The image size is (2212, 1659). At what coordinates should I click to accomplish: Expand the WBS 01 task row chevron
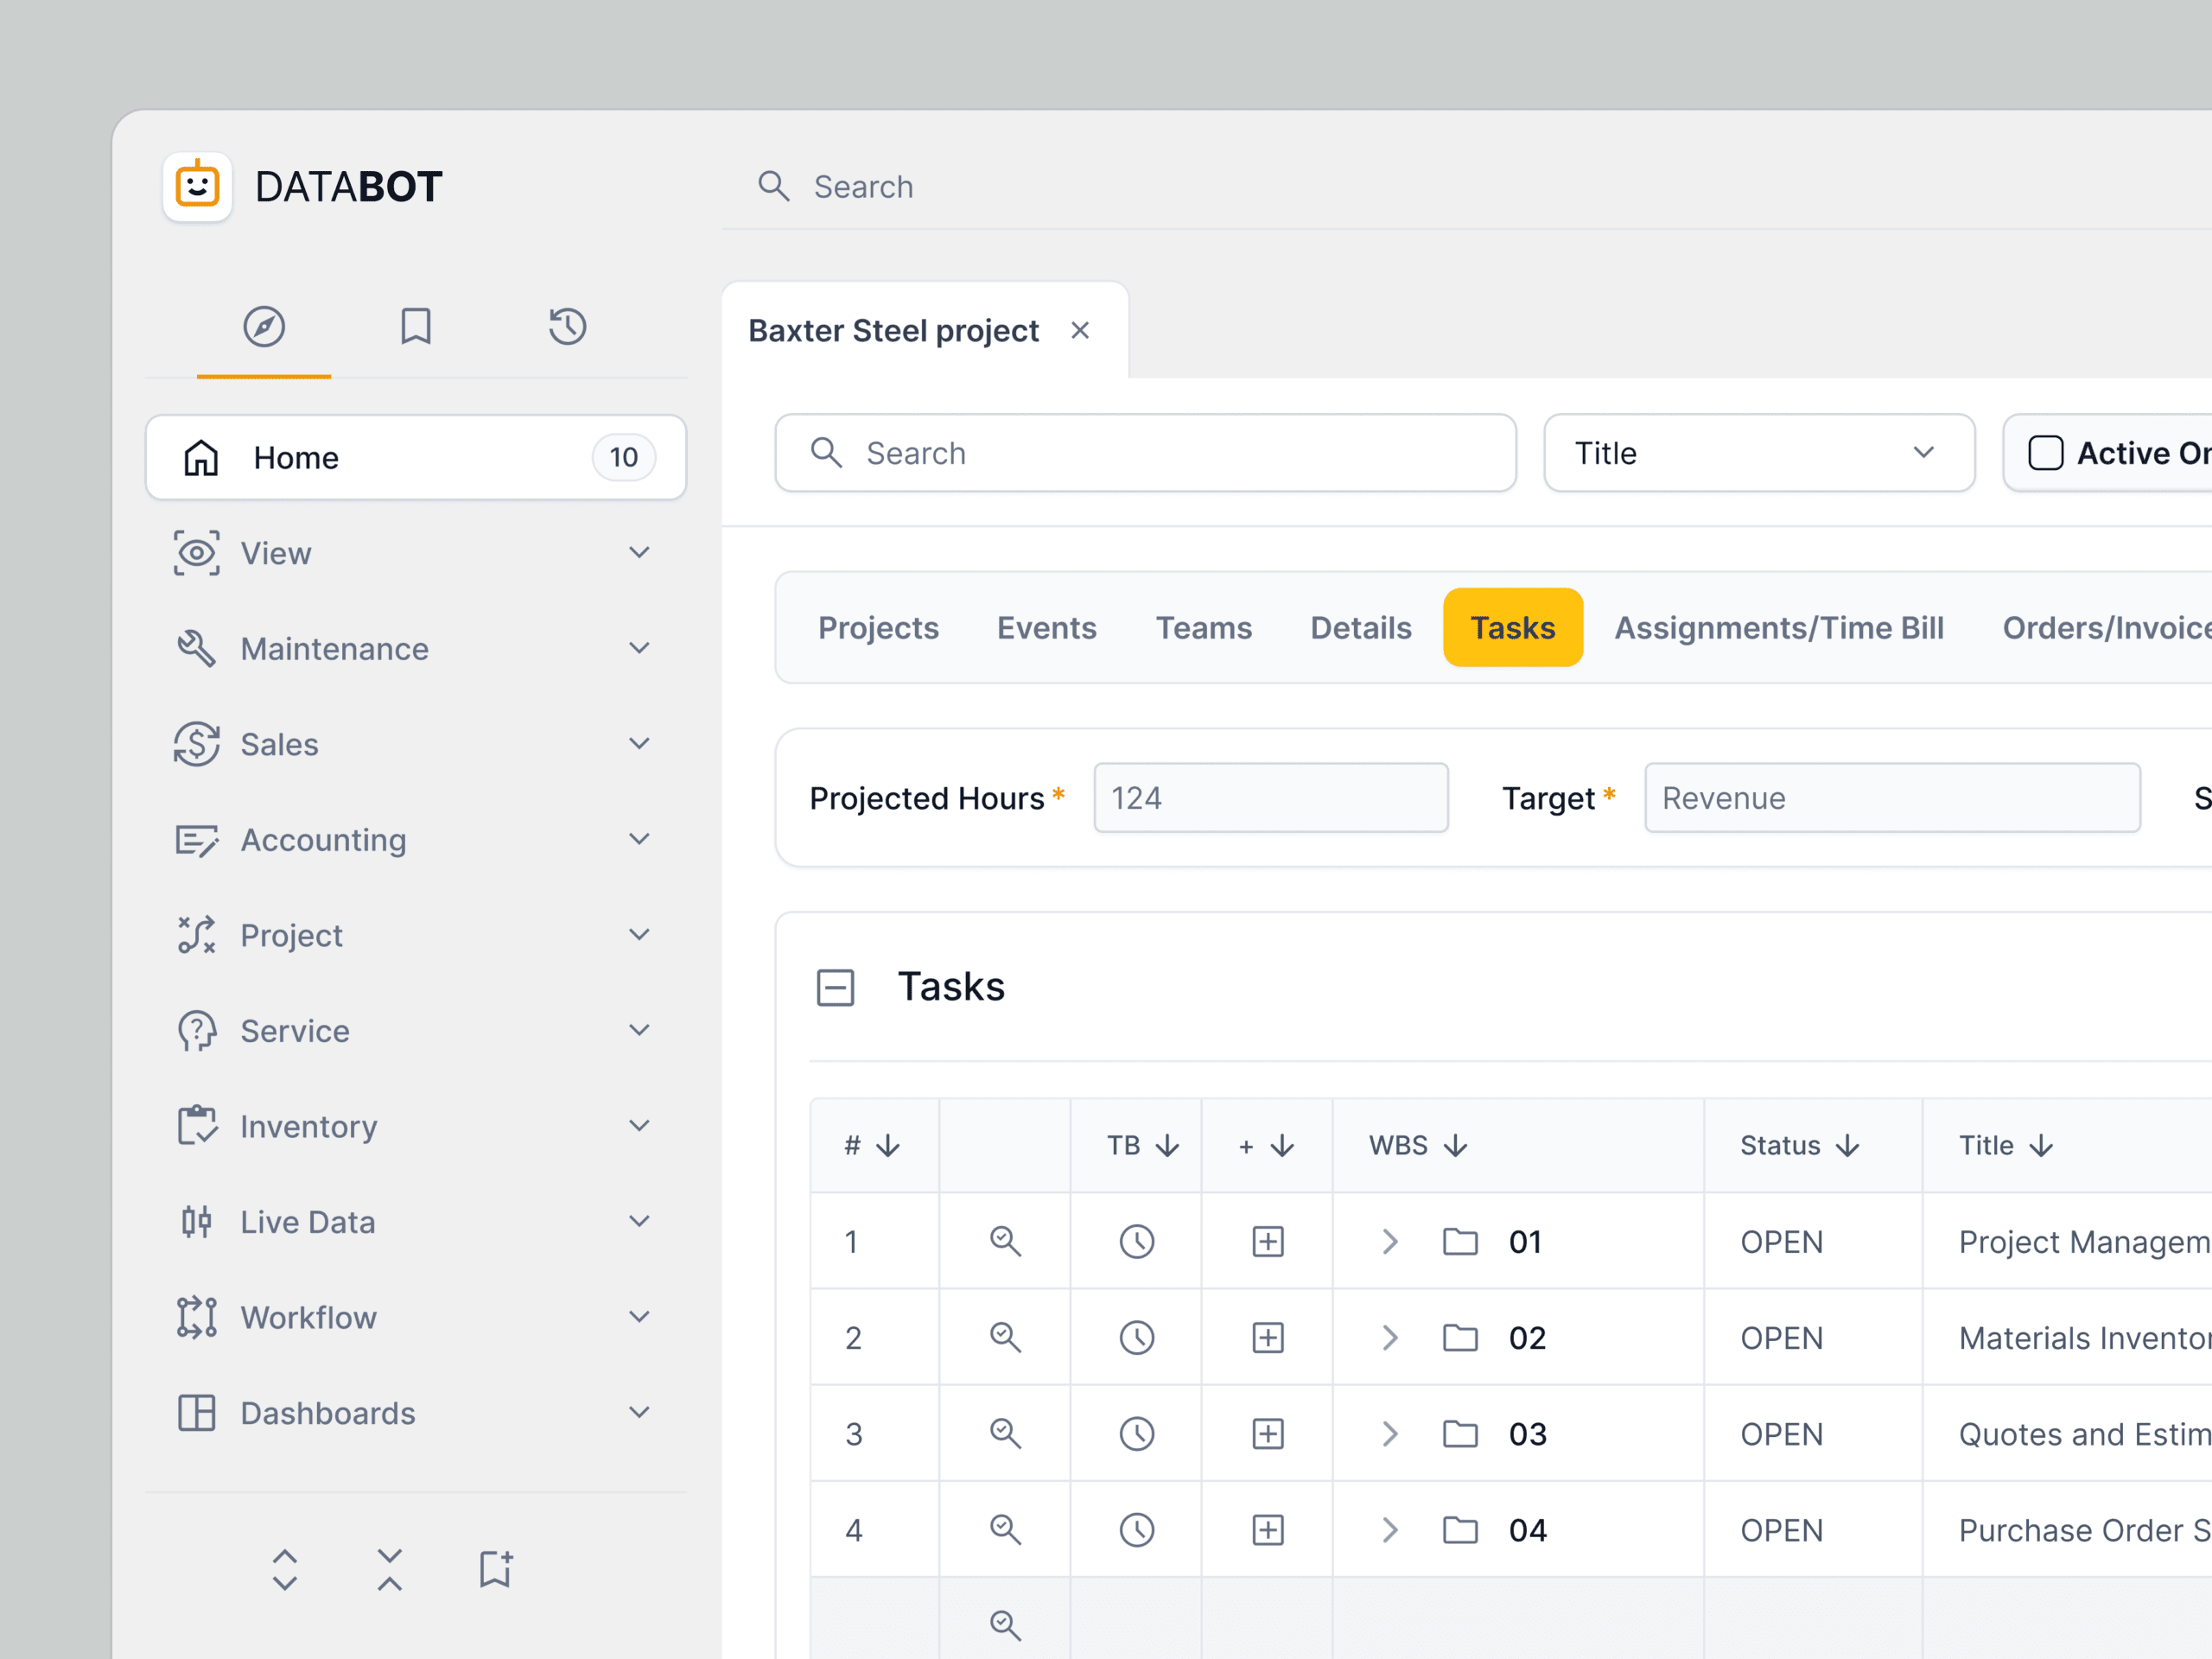(x=1389, y=1241)
